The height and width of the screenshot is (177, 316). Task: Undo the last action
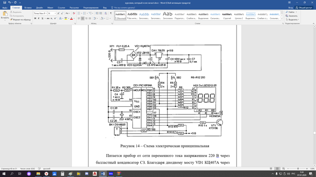[9, 2]
